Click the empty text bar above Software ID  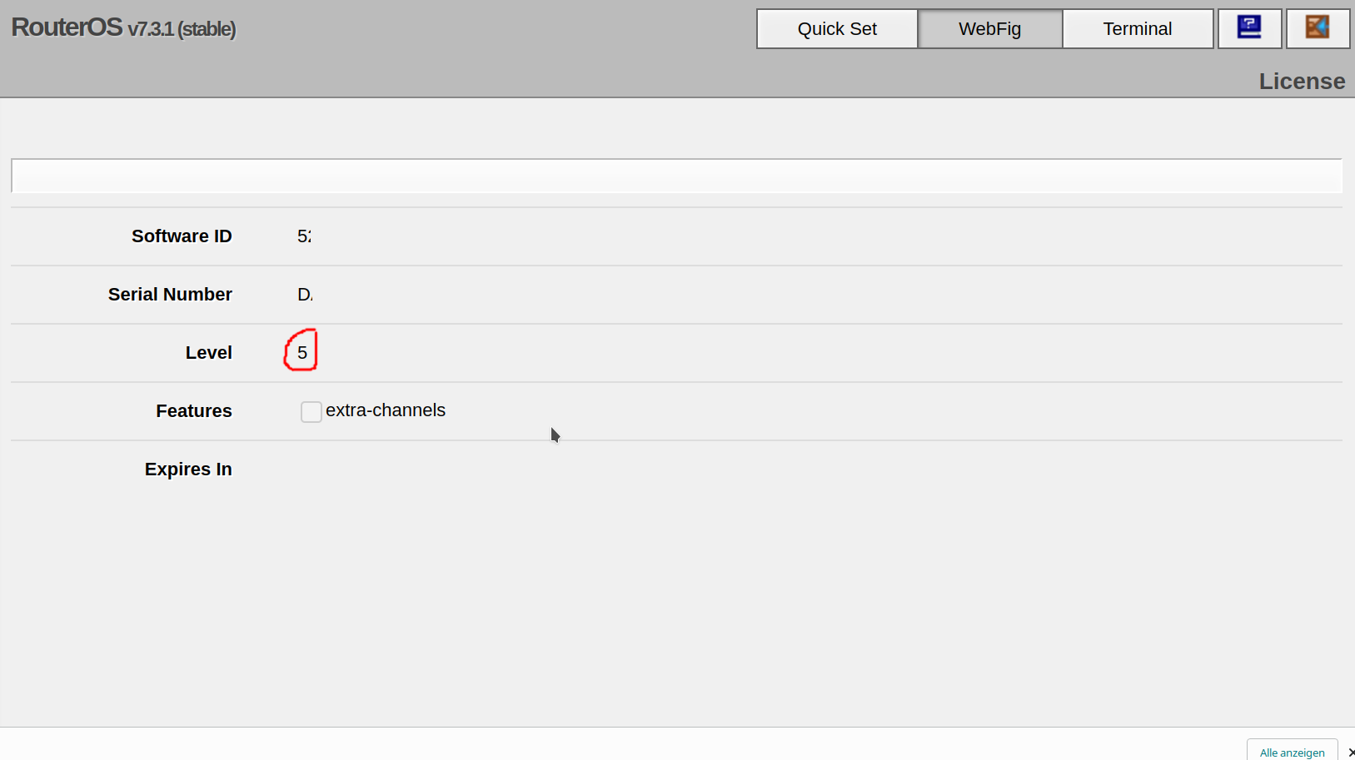[676, 176]
